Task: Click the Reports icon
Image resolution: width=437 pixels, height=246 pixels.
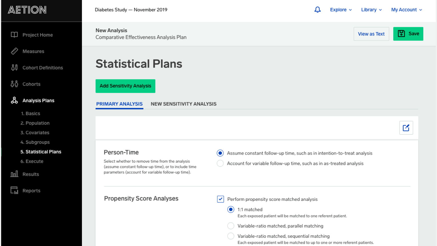Action: pyautogui.click(x=14, y=190)
